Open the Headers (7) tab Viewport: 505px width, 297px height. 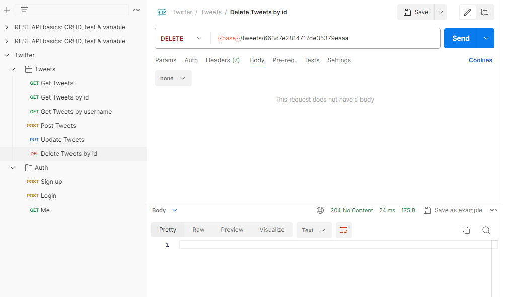(x=223, y=60)
